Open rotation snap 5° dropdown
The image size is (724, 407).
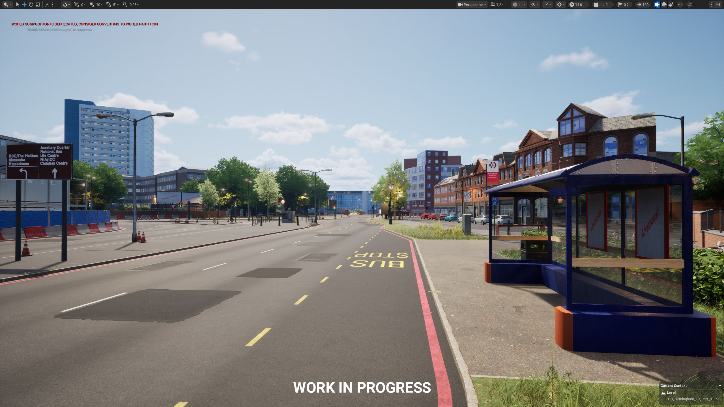click(116, 5)
